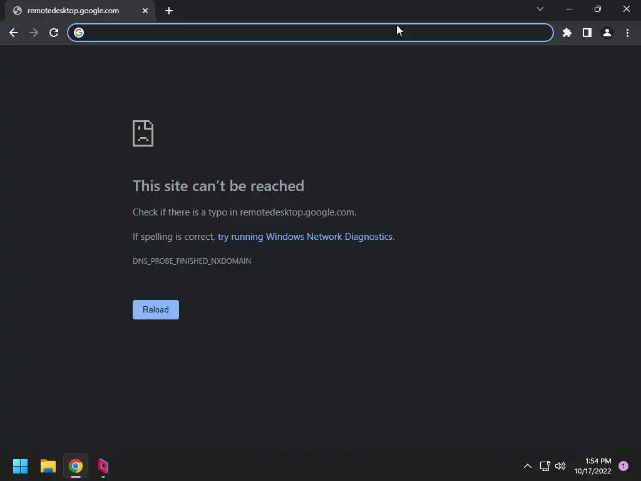Toggle the Chrome side panel icon
The width and height of the screenshot is (641, 481).
pyautogui.click(x=587, y=33)
